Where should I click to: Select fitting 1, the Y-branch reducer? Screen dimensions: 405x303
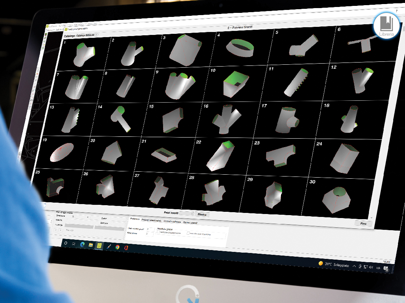click(x=84, y=54)
